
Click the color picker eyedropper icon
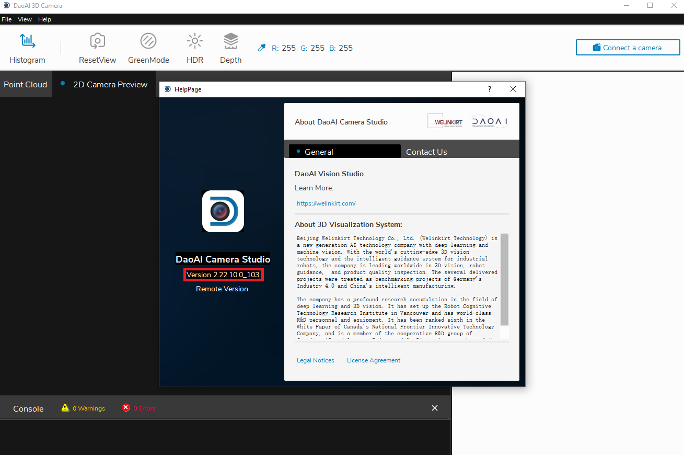click(261, 47)
